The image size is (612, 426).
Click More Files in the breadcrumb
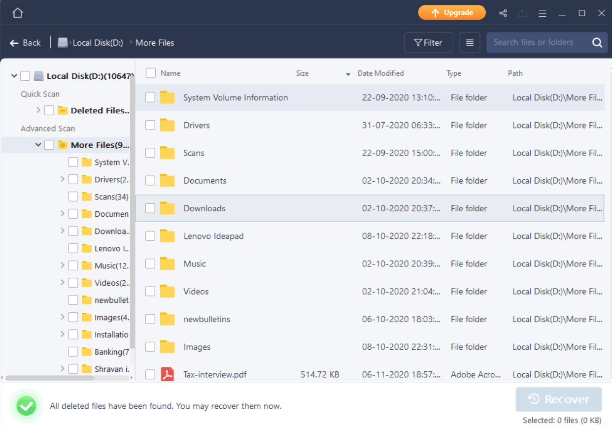coord(155,43)
